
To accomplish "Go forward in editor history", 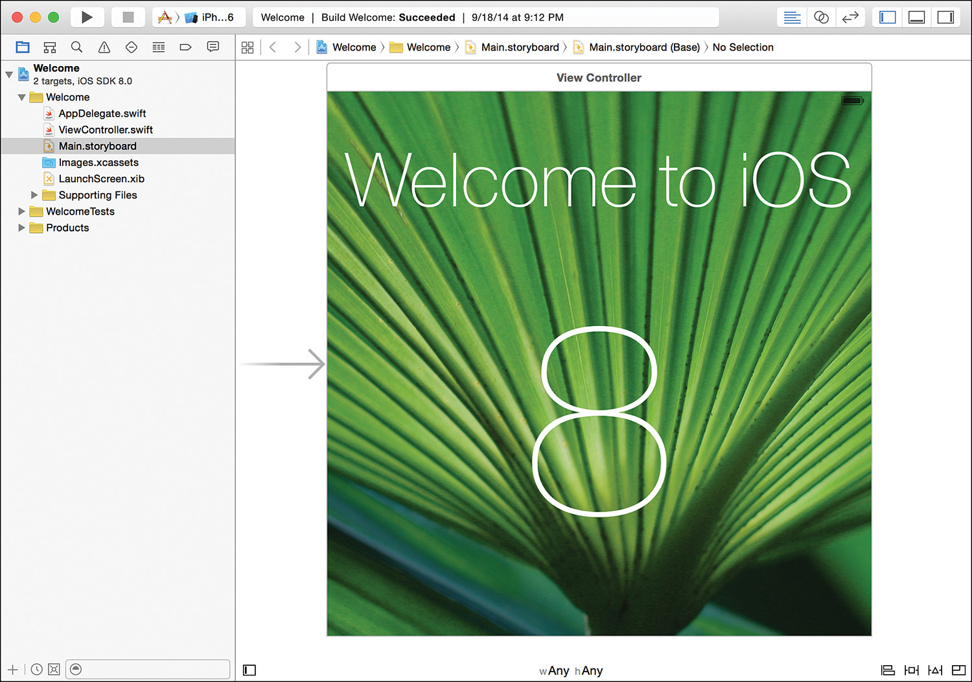I will (297, 47).
